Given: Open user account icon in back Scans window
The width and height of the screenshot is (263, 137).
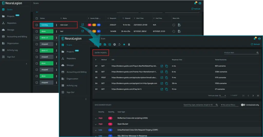Looking at the screenshot, I should tap(200, 3).
